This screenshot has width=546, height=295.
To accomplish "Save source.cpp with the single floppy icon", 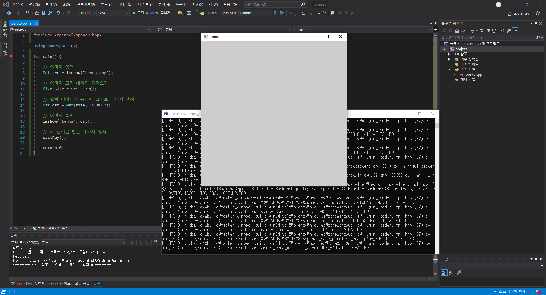I will pos(44,13).
